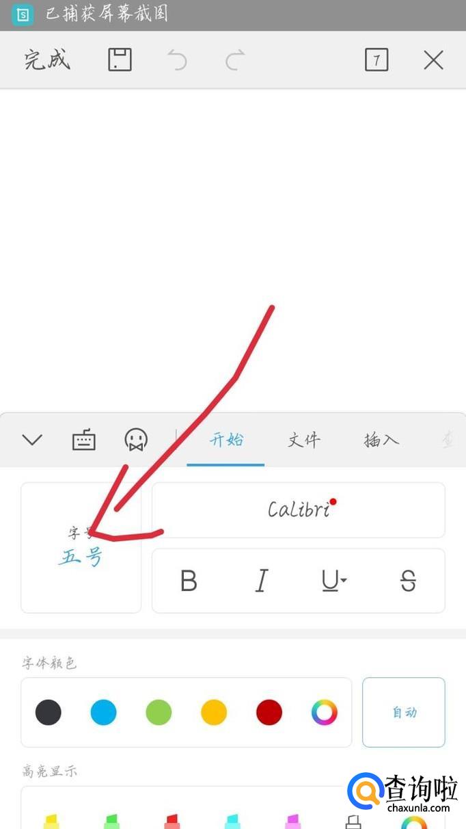Toggle underline formatting
The image size is (466, 829).
(x=333, y=581)
